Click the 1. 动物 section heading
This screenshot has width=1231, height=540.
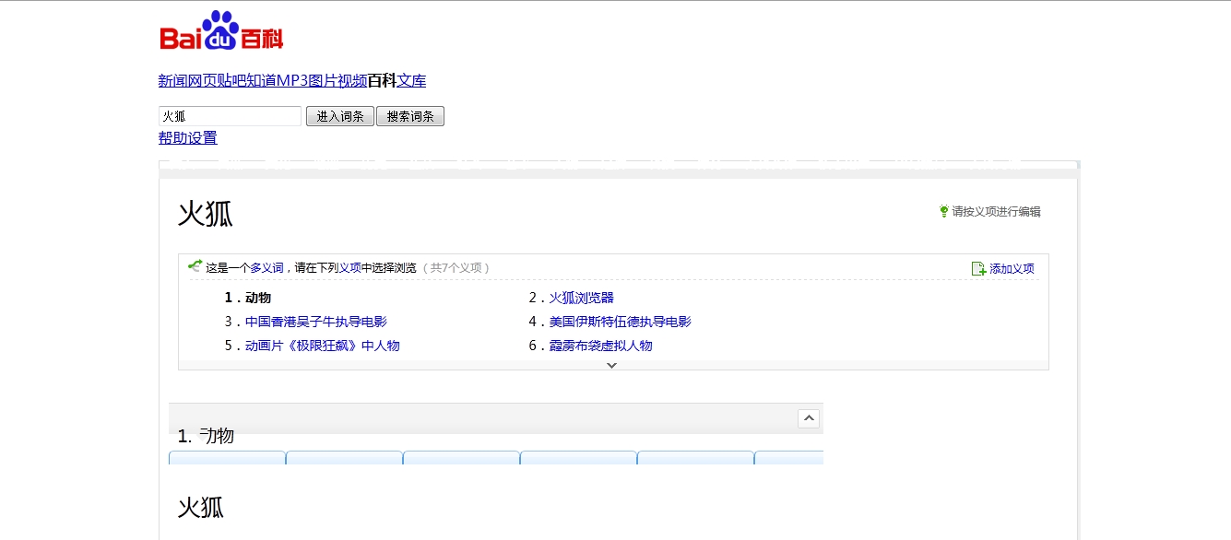coord(206,436)
